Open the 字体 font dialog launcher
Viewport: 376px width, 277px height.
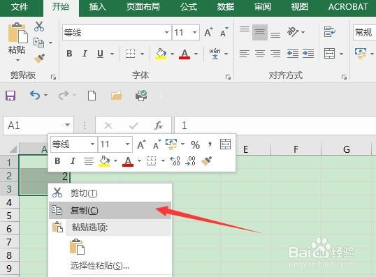[x=228, y=77]
